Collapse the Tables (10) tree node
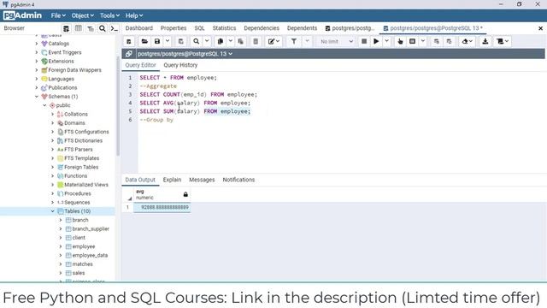The height and width of the screenshot is (308, 547). pyautogui.click(x=53, y=211)
